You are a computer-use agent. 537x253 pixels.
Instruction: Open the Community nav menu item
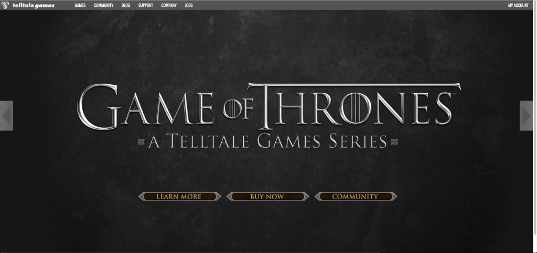coord(103,5)
